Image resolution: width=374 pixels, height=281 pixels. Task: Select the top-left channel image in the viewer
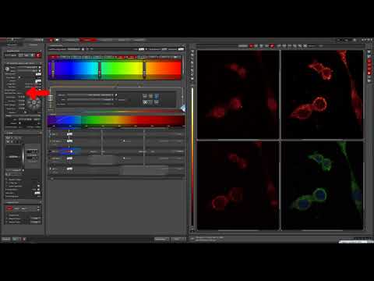(238, 94)
